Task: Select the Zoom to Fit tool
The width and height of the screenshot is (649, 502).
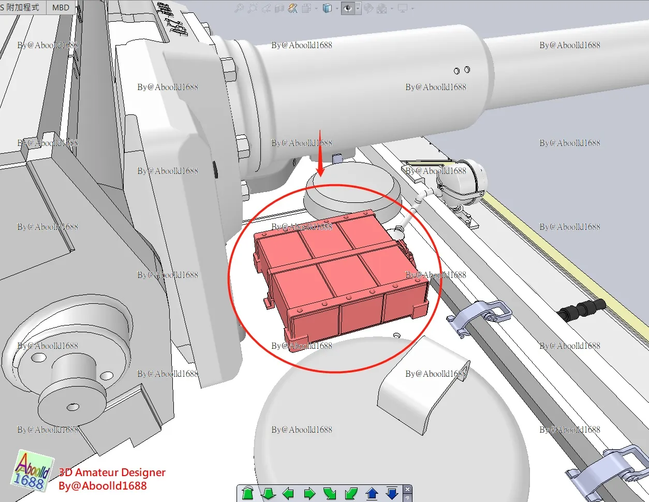Action: click(239, 9)
